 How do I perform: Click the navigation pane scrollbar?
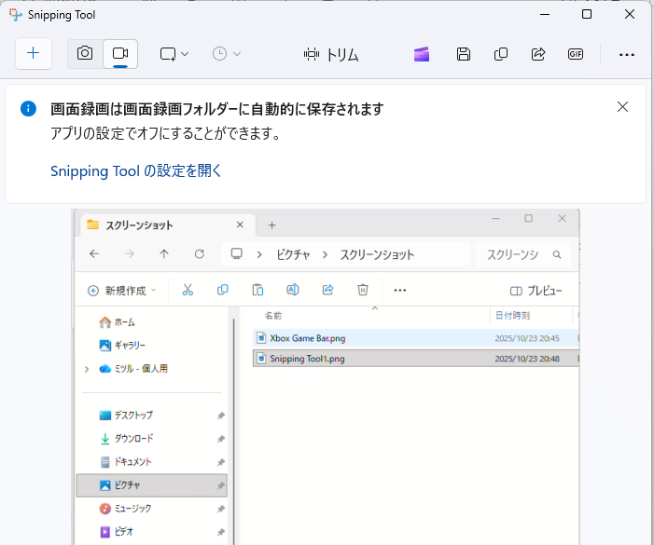coord(233,431)
